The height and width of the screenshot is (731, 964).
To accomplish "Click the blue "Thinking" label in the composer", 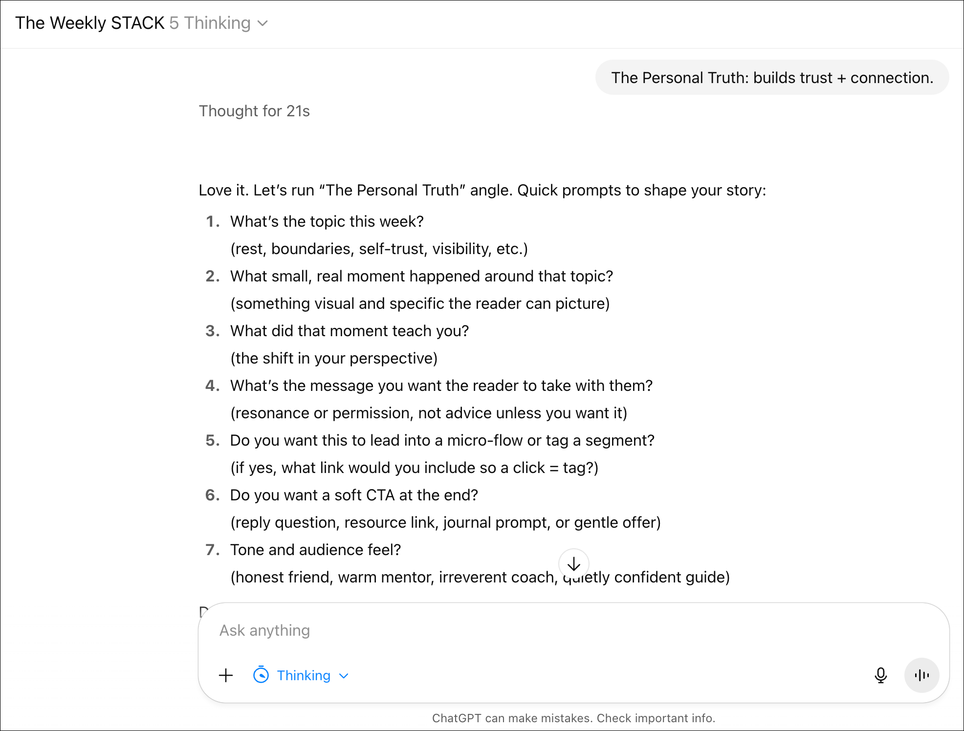I will coord(304,676).
